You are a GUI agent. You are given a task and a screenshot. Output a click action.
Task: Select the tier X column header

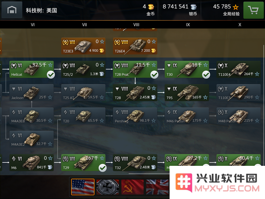240,25
